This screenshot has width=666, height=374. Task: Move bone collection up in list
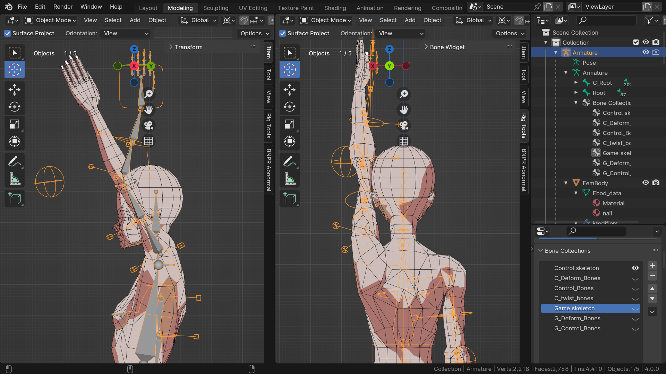pos(652,288)
